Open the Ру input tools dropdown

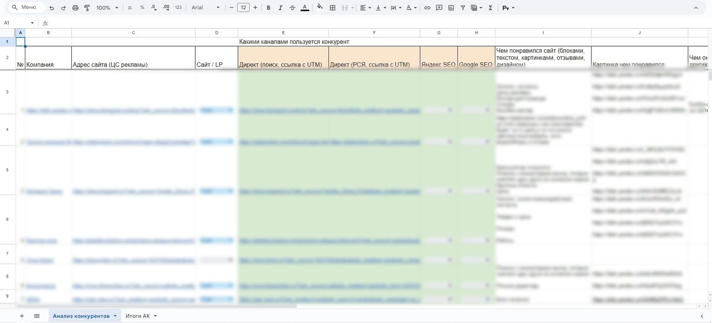pyautogui.click(x=508, y=8)
